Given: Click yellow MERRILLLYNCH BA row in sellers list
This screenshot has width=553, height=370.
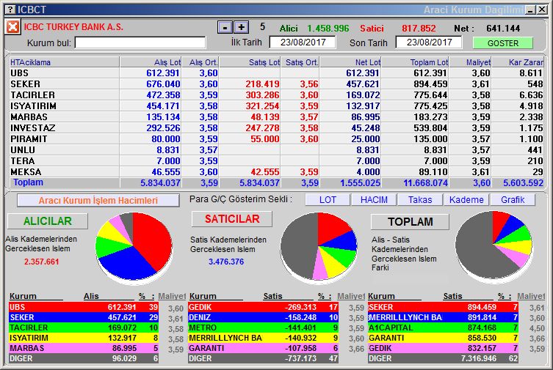Looking at the screenshot, I should pyautogui.click(x=263, y=338).
